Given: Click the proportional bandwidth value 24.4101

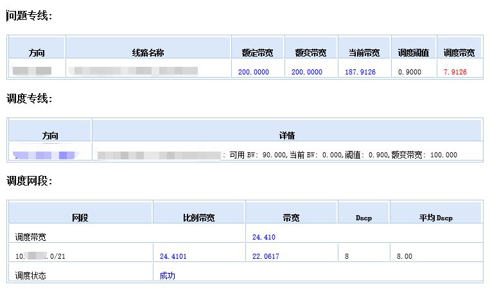Looking at the screenshot, I should tap(174, 256).
